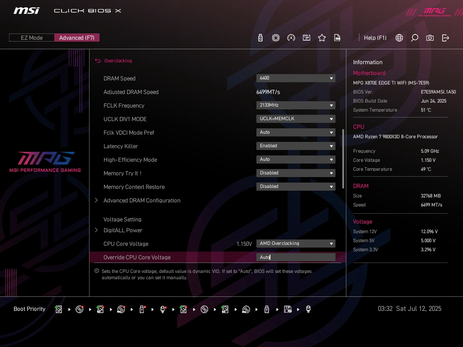Click the Override CPU Core Voltage input field
Image resolution: width=463 pixels, height=347 pixels.
point(296,257)
